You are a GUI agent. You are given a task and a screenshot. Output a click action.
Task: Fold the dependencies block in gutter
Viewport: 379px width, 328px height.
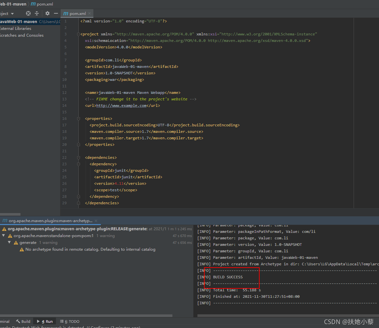78,158
